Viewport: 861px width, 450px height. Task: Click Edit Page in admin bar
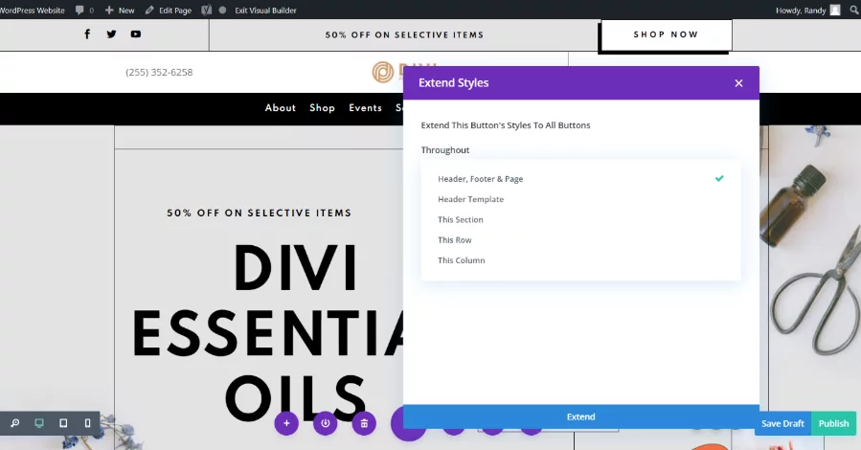(168, 10)
